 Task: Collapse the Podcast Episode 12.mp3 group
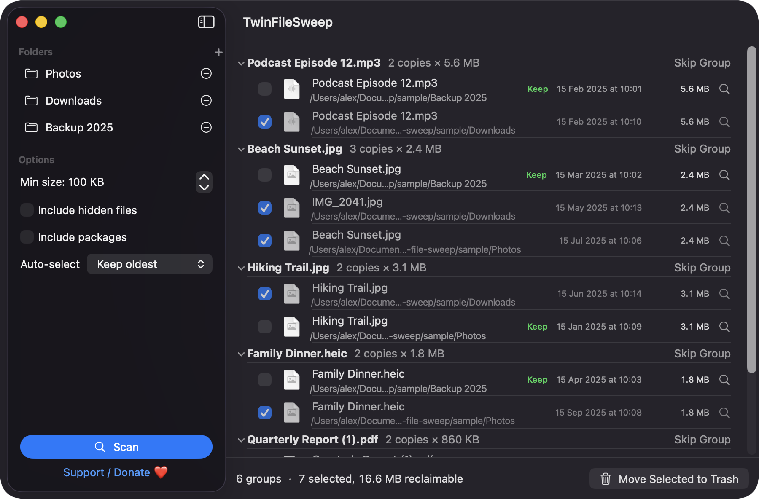click(241, 64)
